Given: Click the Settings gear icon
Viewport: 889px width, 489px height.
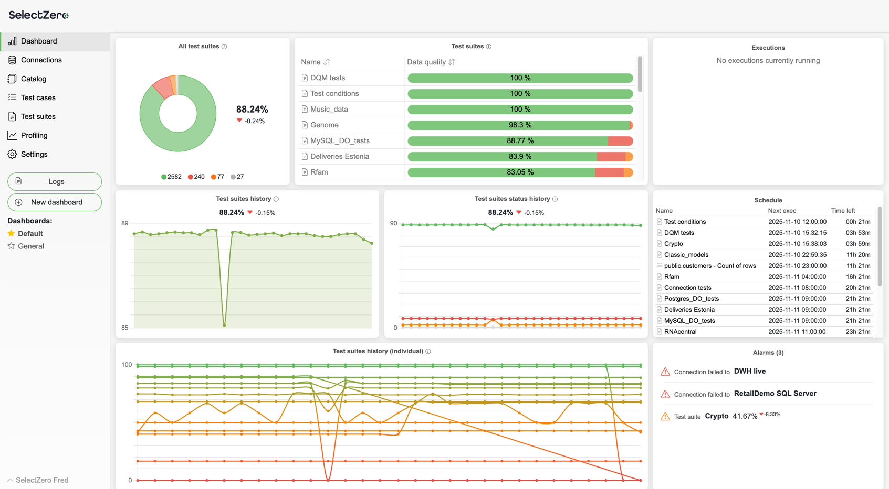Looking at the screenshot, I should pos(12,155).
